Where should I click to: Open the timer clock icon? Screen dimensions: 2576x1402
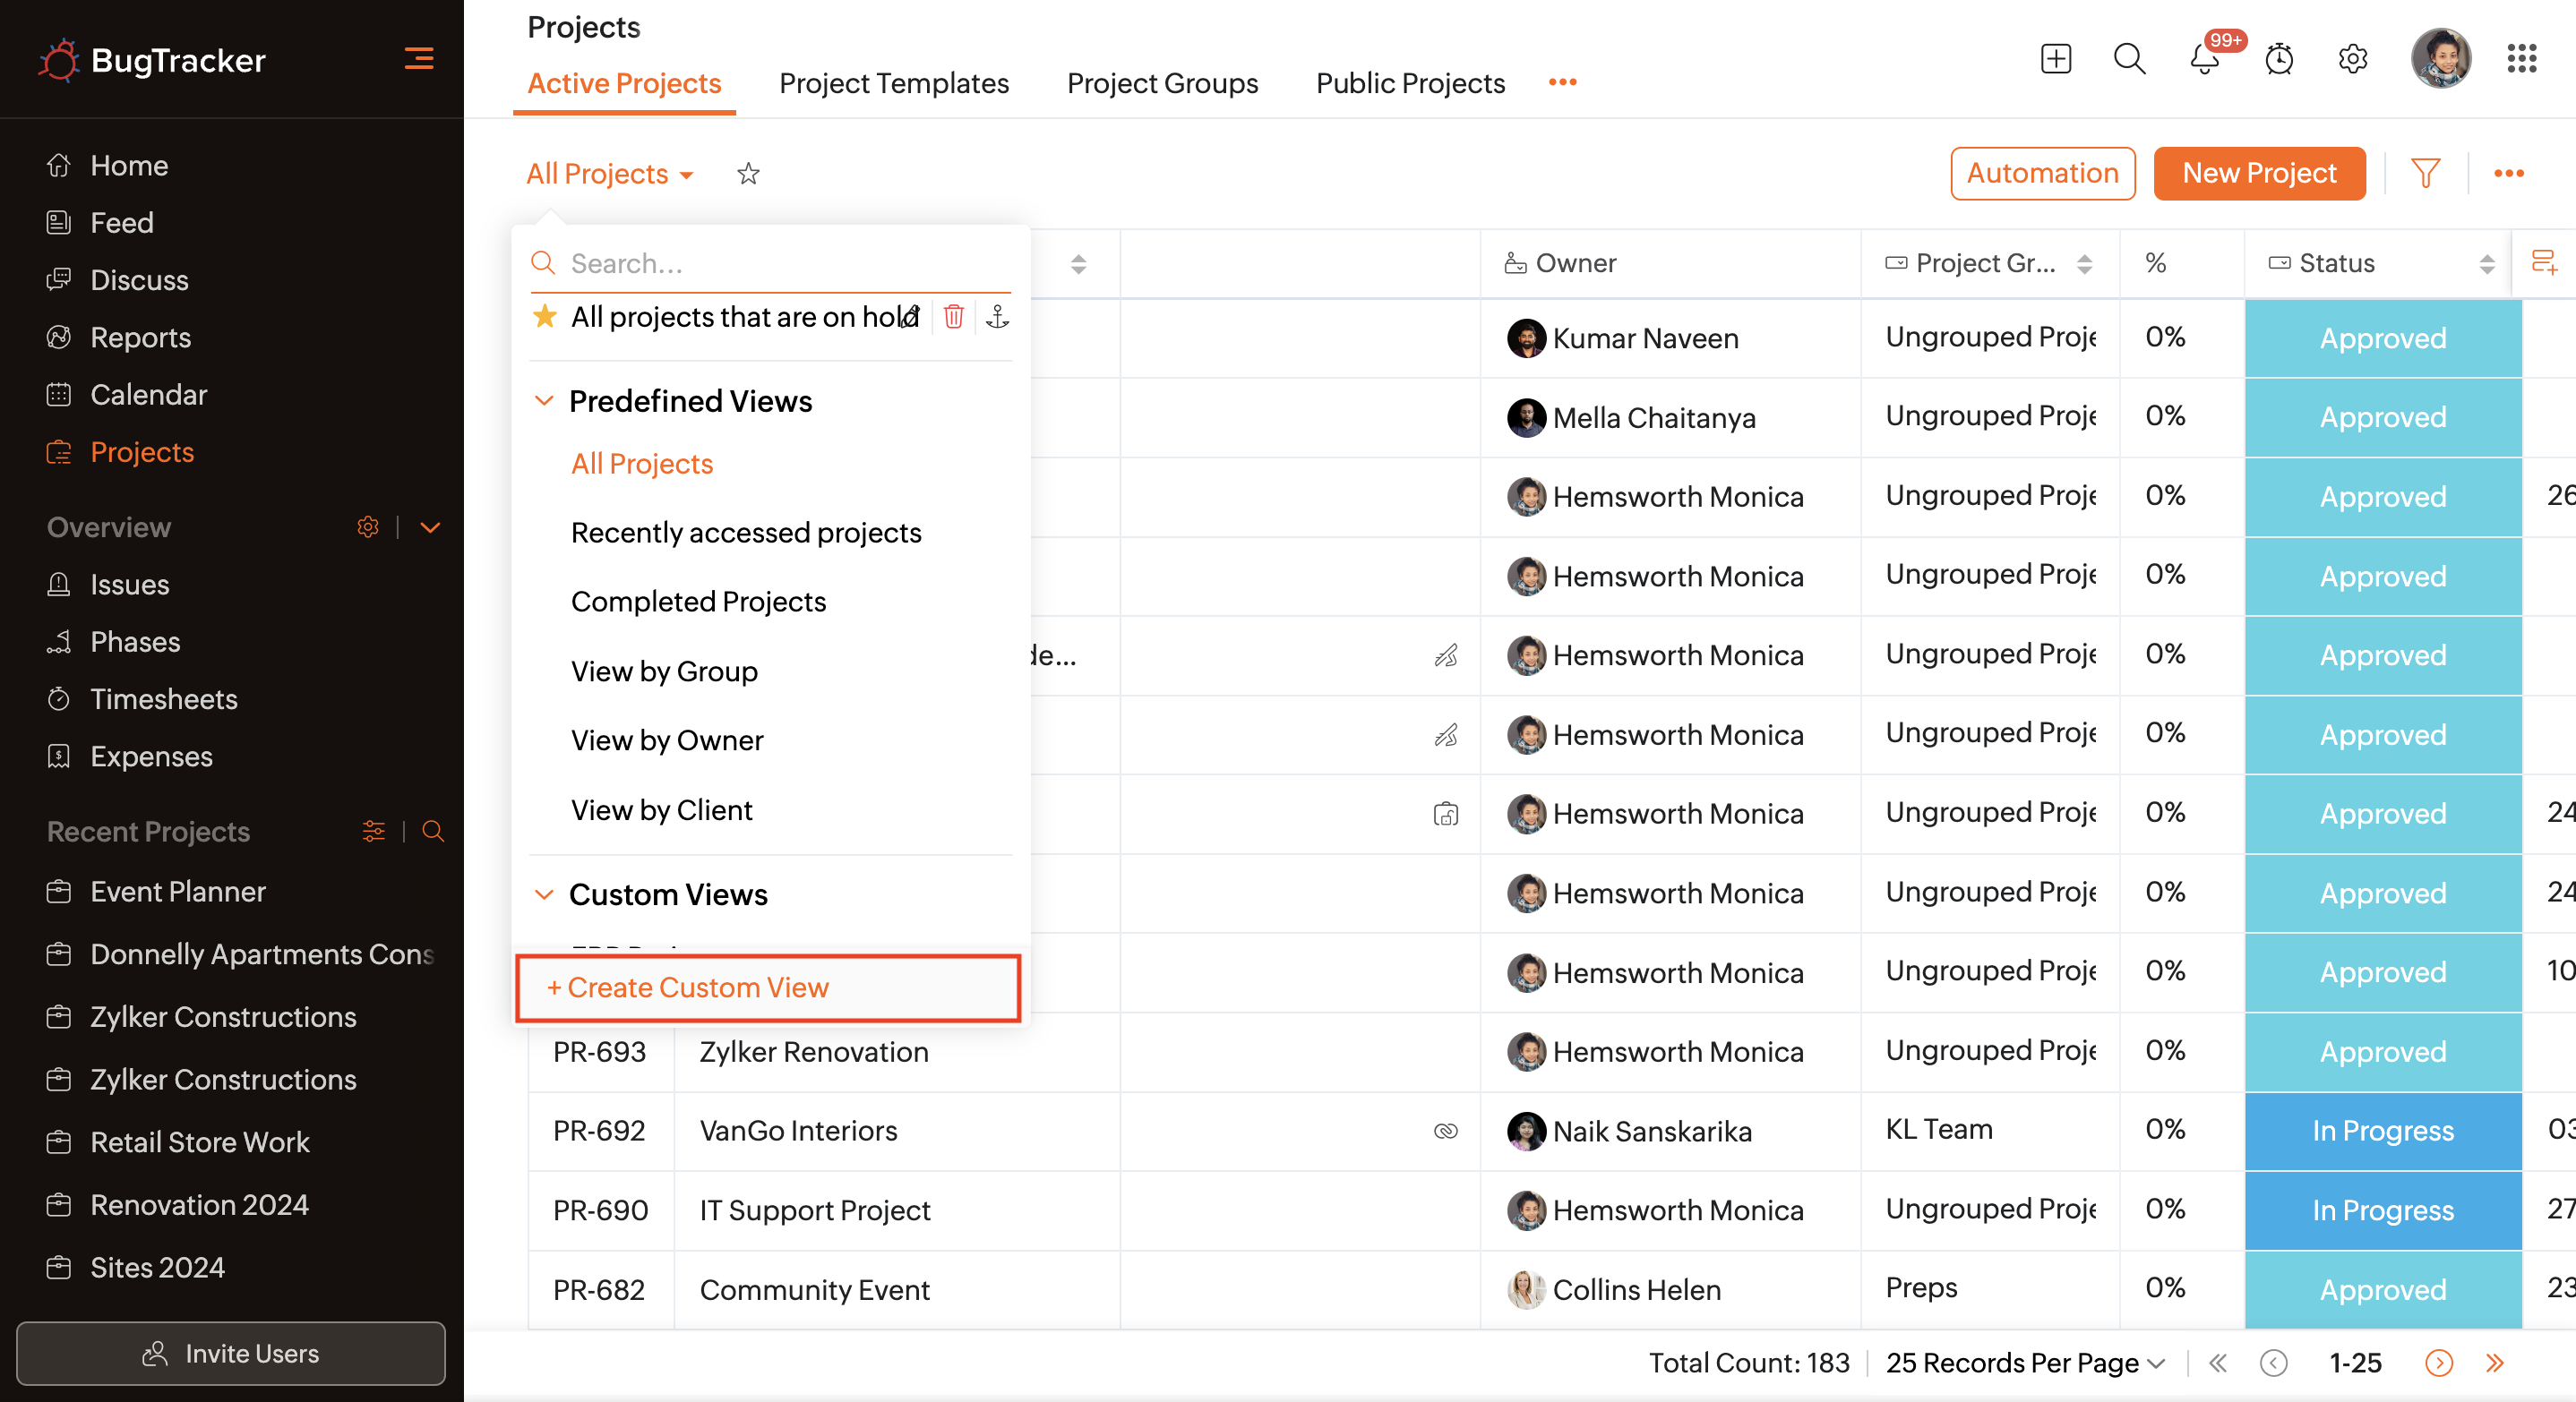[2278, 60]
